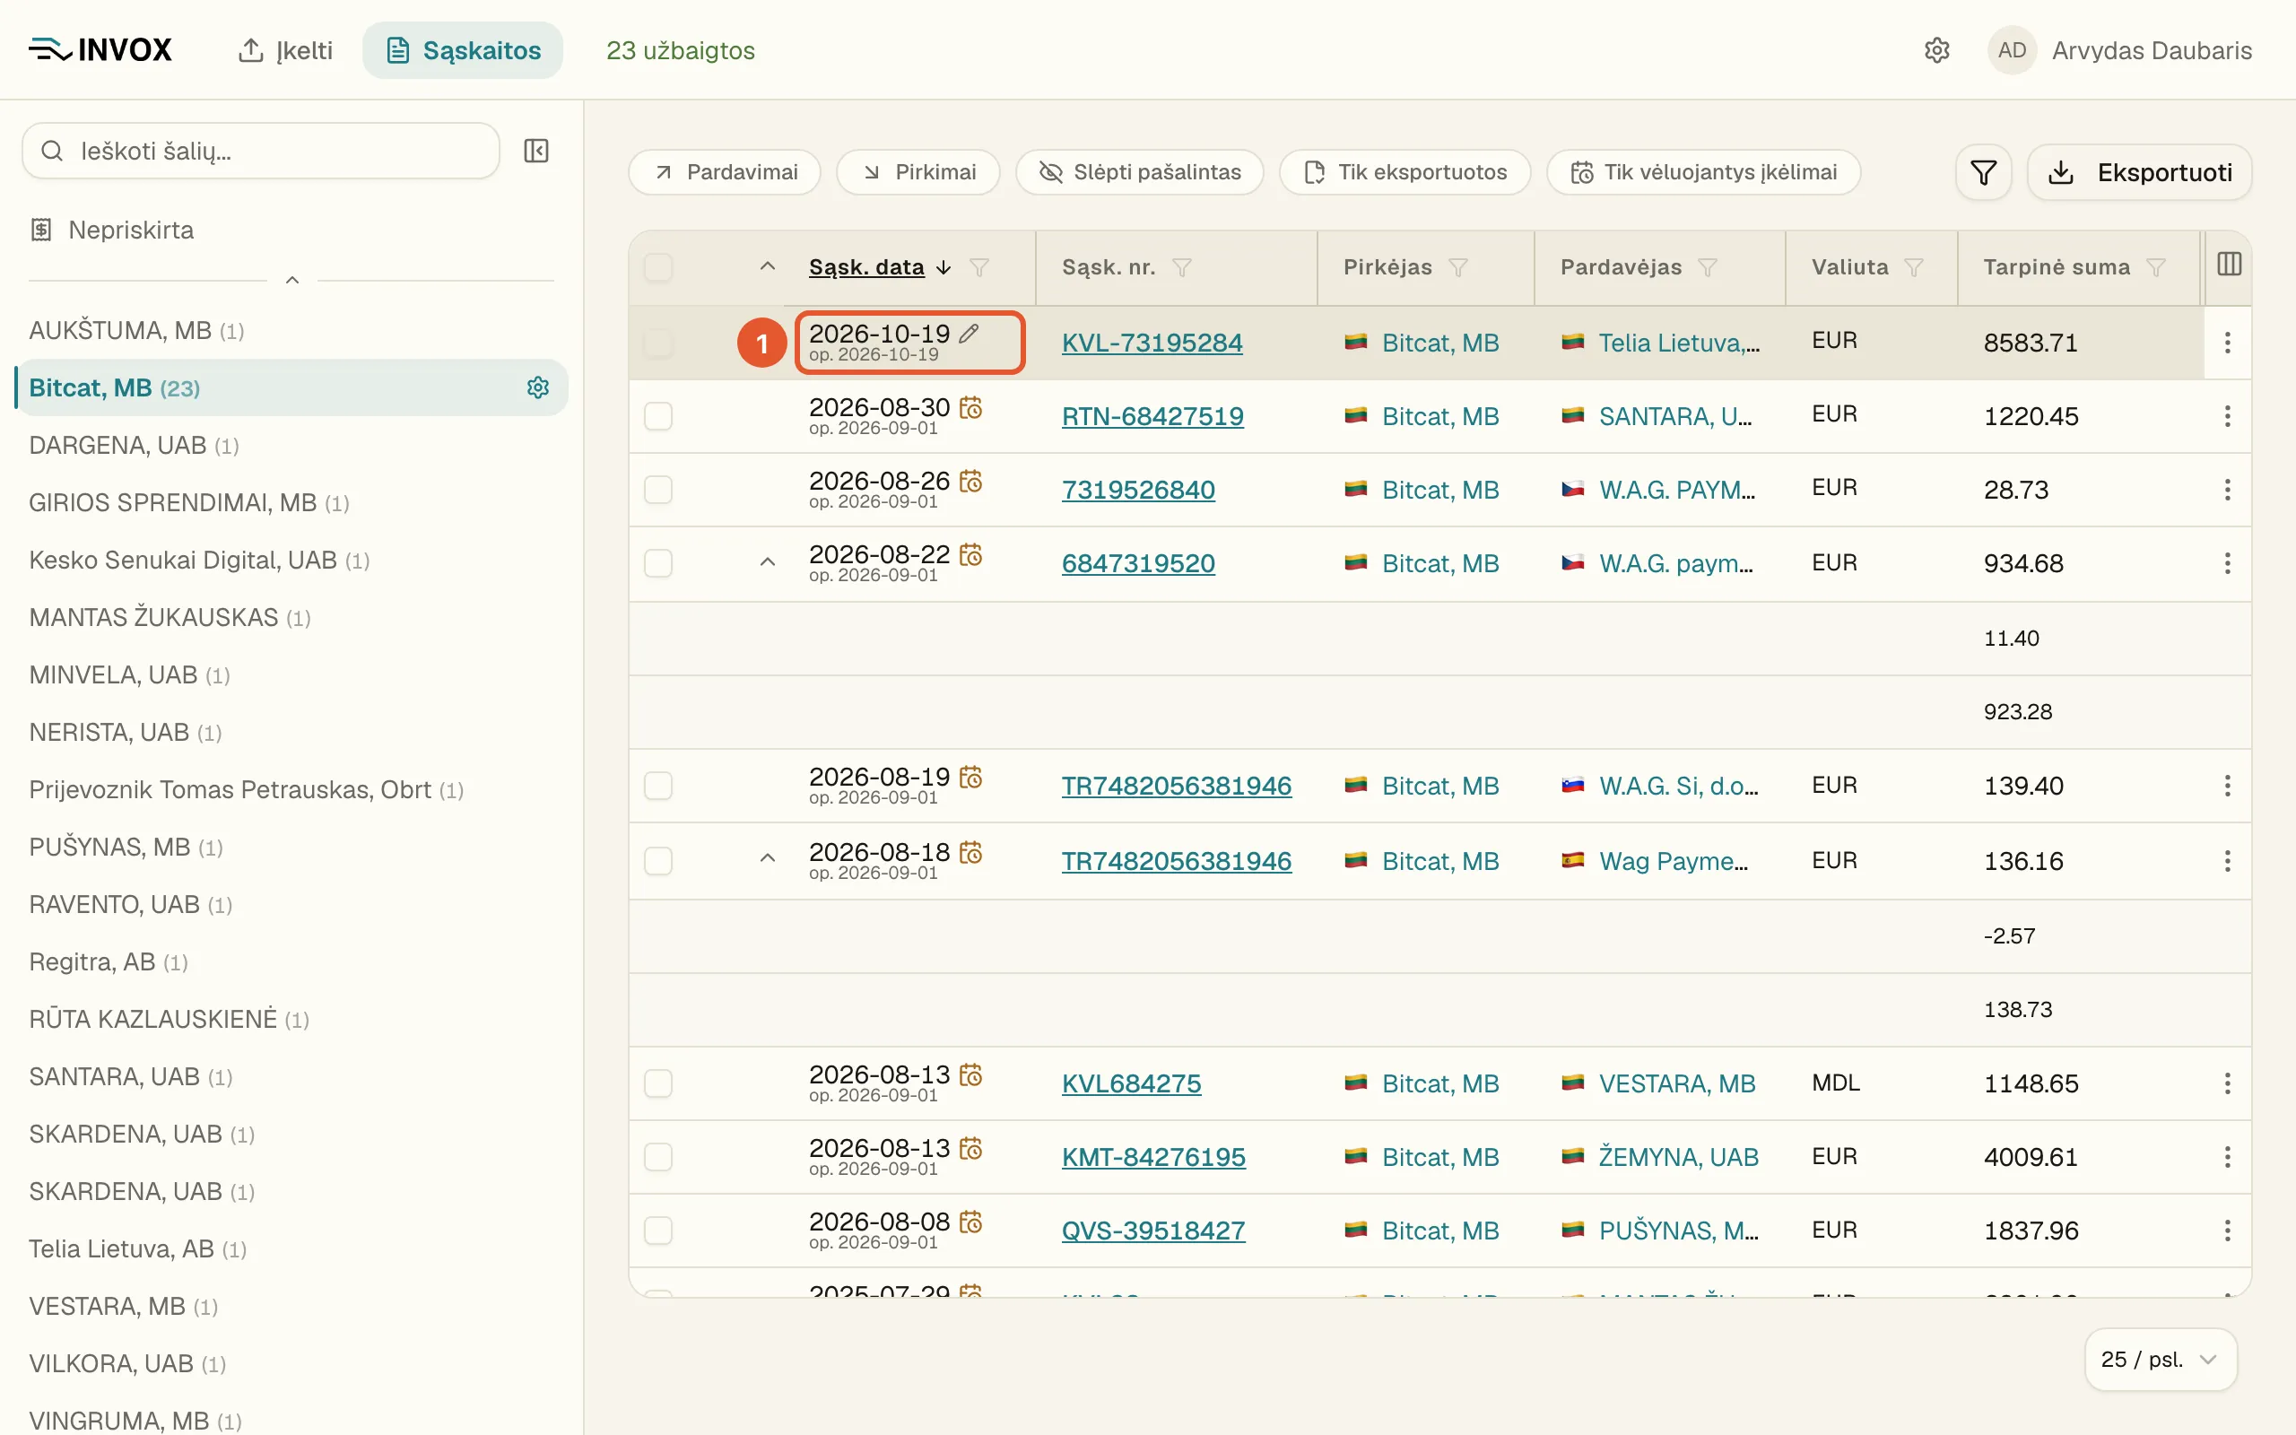2296x1435 pixels.
Task: Click late-upload icon on 2026-08-19 row
Action: tap(970, 778)
